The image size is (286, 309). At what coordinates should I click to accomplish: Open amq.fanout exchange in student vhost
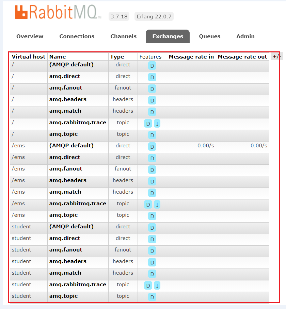pyautogui.click(x=66, y=250)
